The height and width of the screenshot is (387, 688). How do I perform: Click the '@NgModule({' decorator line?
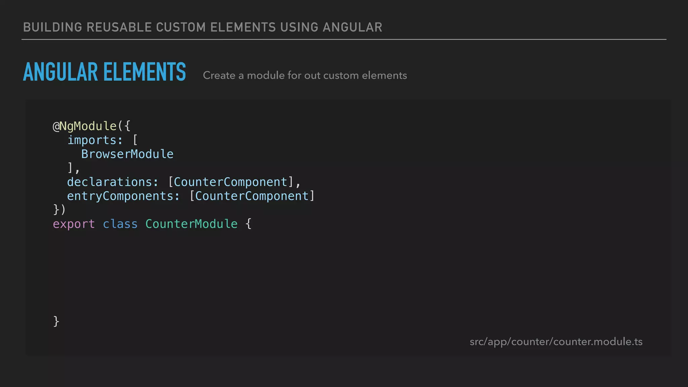[91, 126]
